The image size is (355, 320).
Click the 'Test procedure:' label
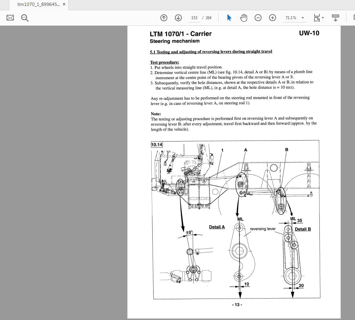tap(164, 62)
